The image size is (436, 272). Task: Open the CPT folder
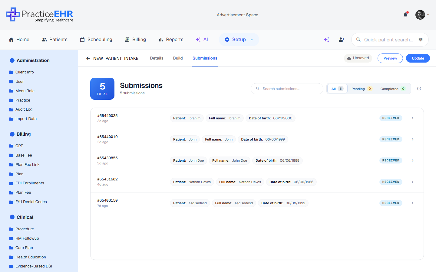(x=16, y=146)
